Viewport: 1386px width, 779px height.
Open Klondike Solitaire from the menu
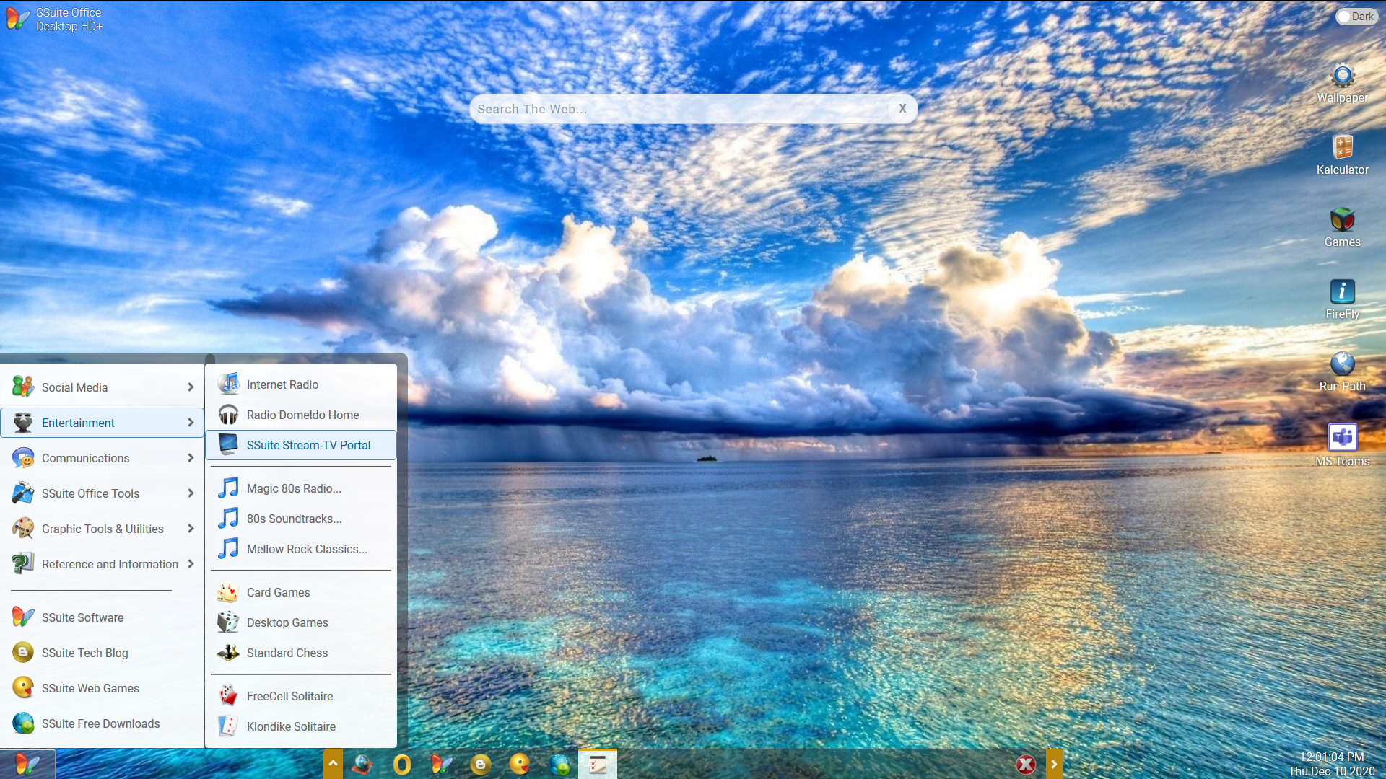click(x=291, y=726)
